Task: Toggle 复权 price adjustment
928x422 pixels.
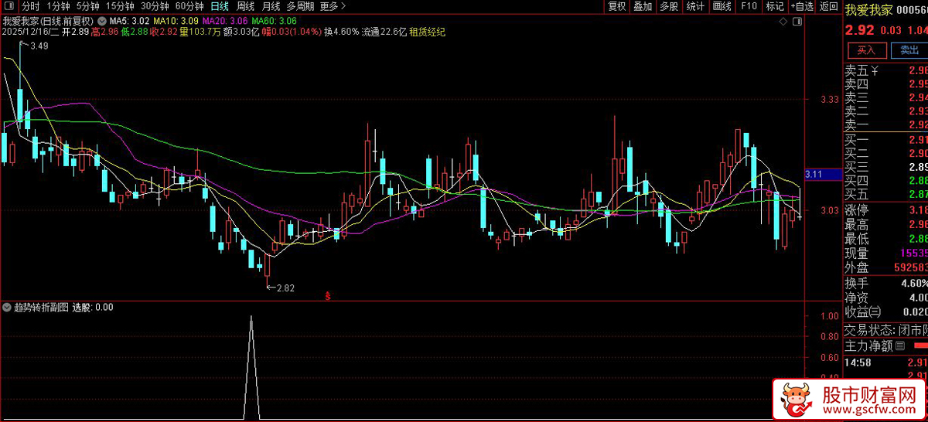Action: click(x=616, y=6)
